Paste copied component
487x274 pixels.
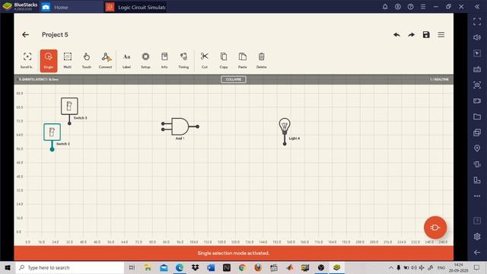pos(243,61)
